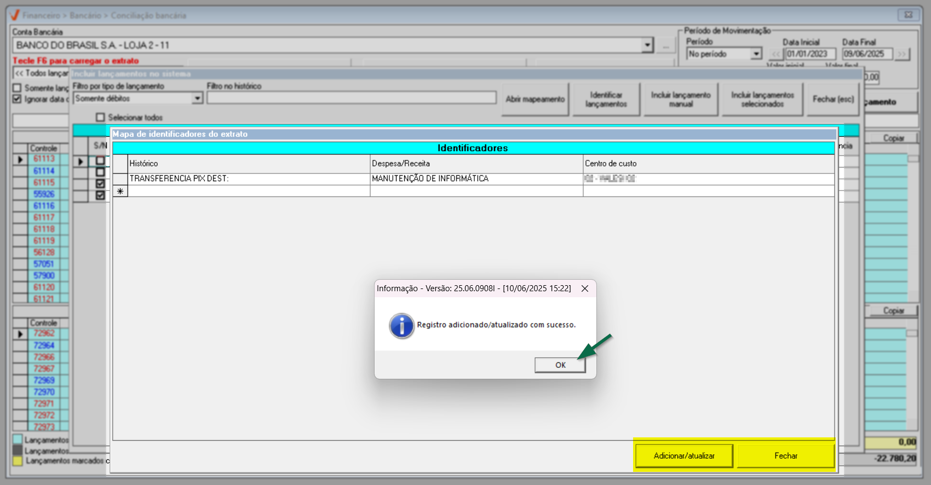Toggle the first S/N row checkbox

point(100,161)
